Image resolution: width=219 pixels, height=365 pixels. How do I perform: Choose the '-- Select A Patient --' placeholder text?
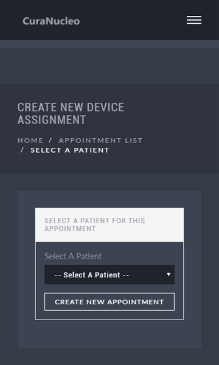[x=92, y=275]
